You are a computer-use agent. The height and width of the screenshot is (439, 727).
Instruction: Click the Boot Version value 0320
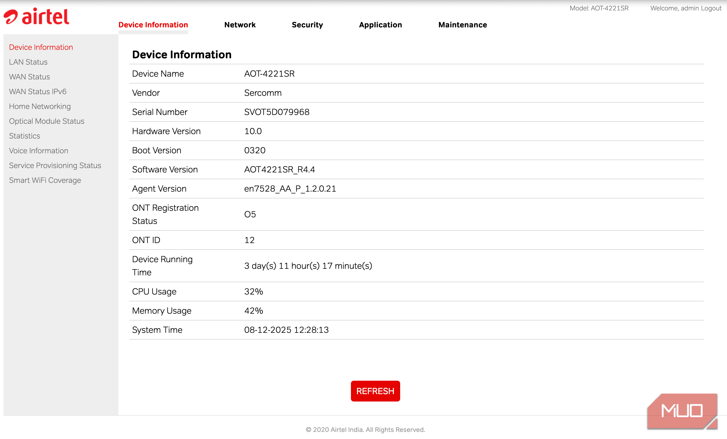[x=255, y=150]
